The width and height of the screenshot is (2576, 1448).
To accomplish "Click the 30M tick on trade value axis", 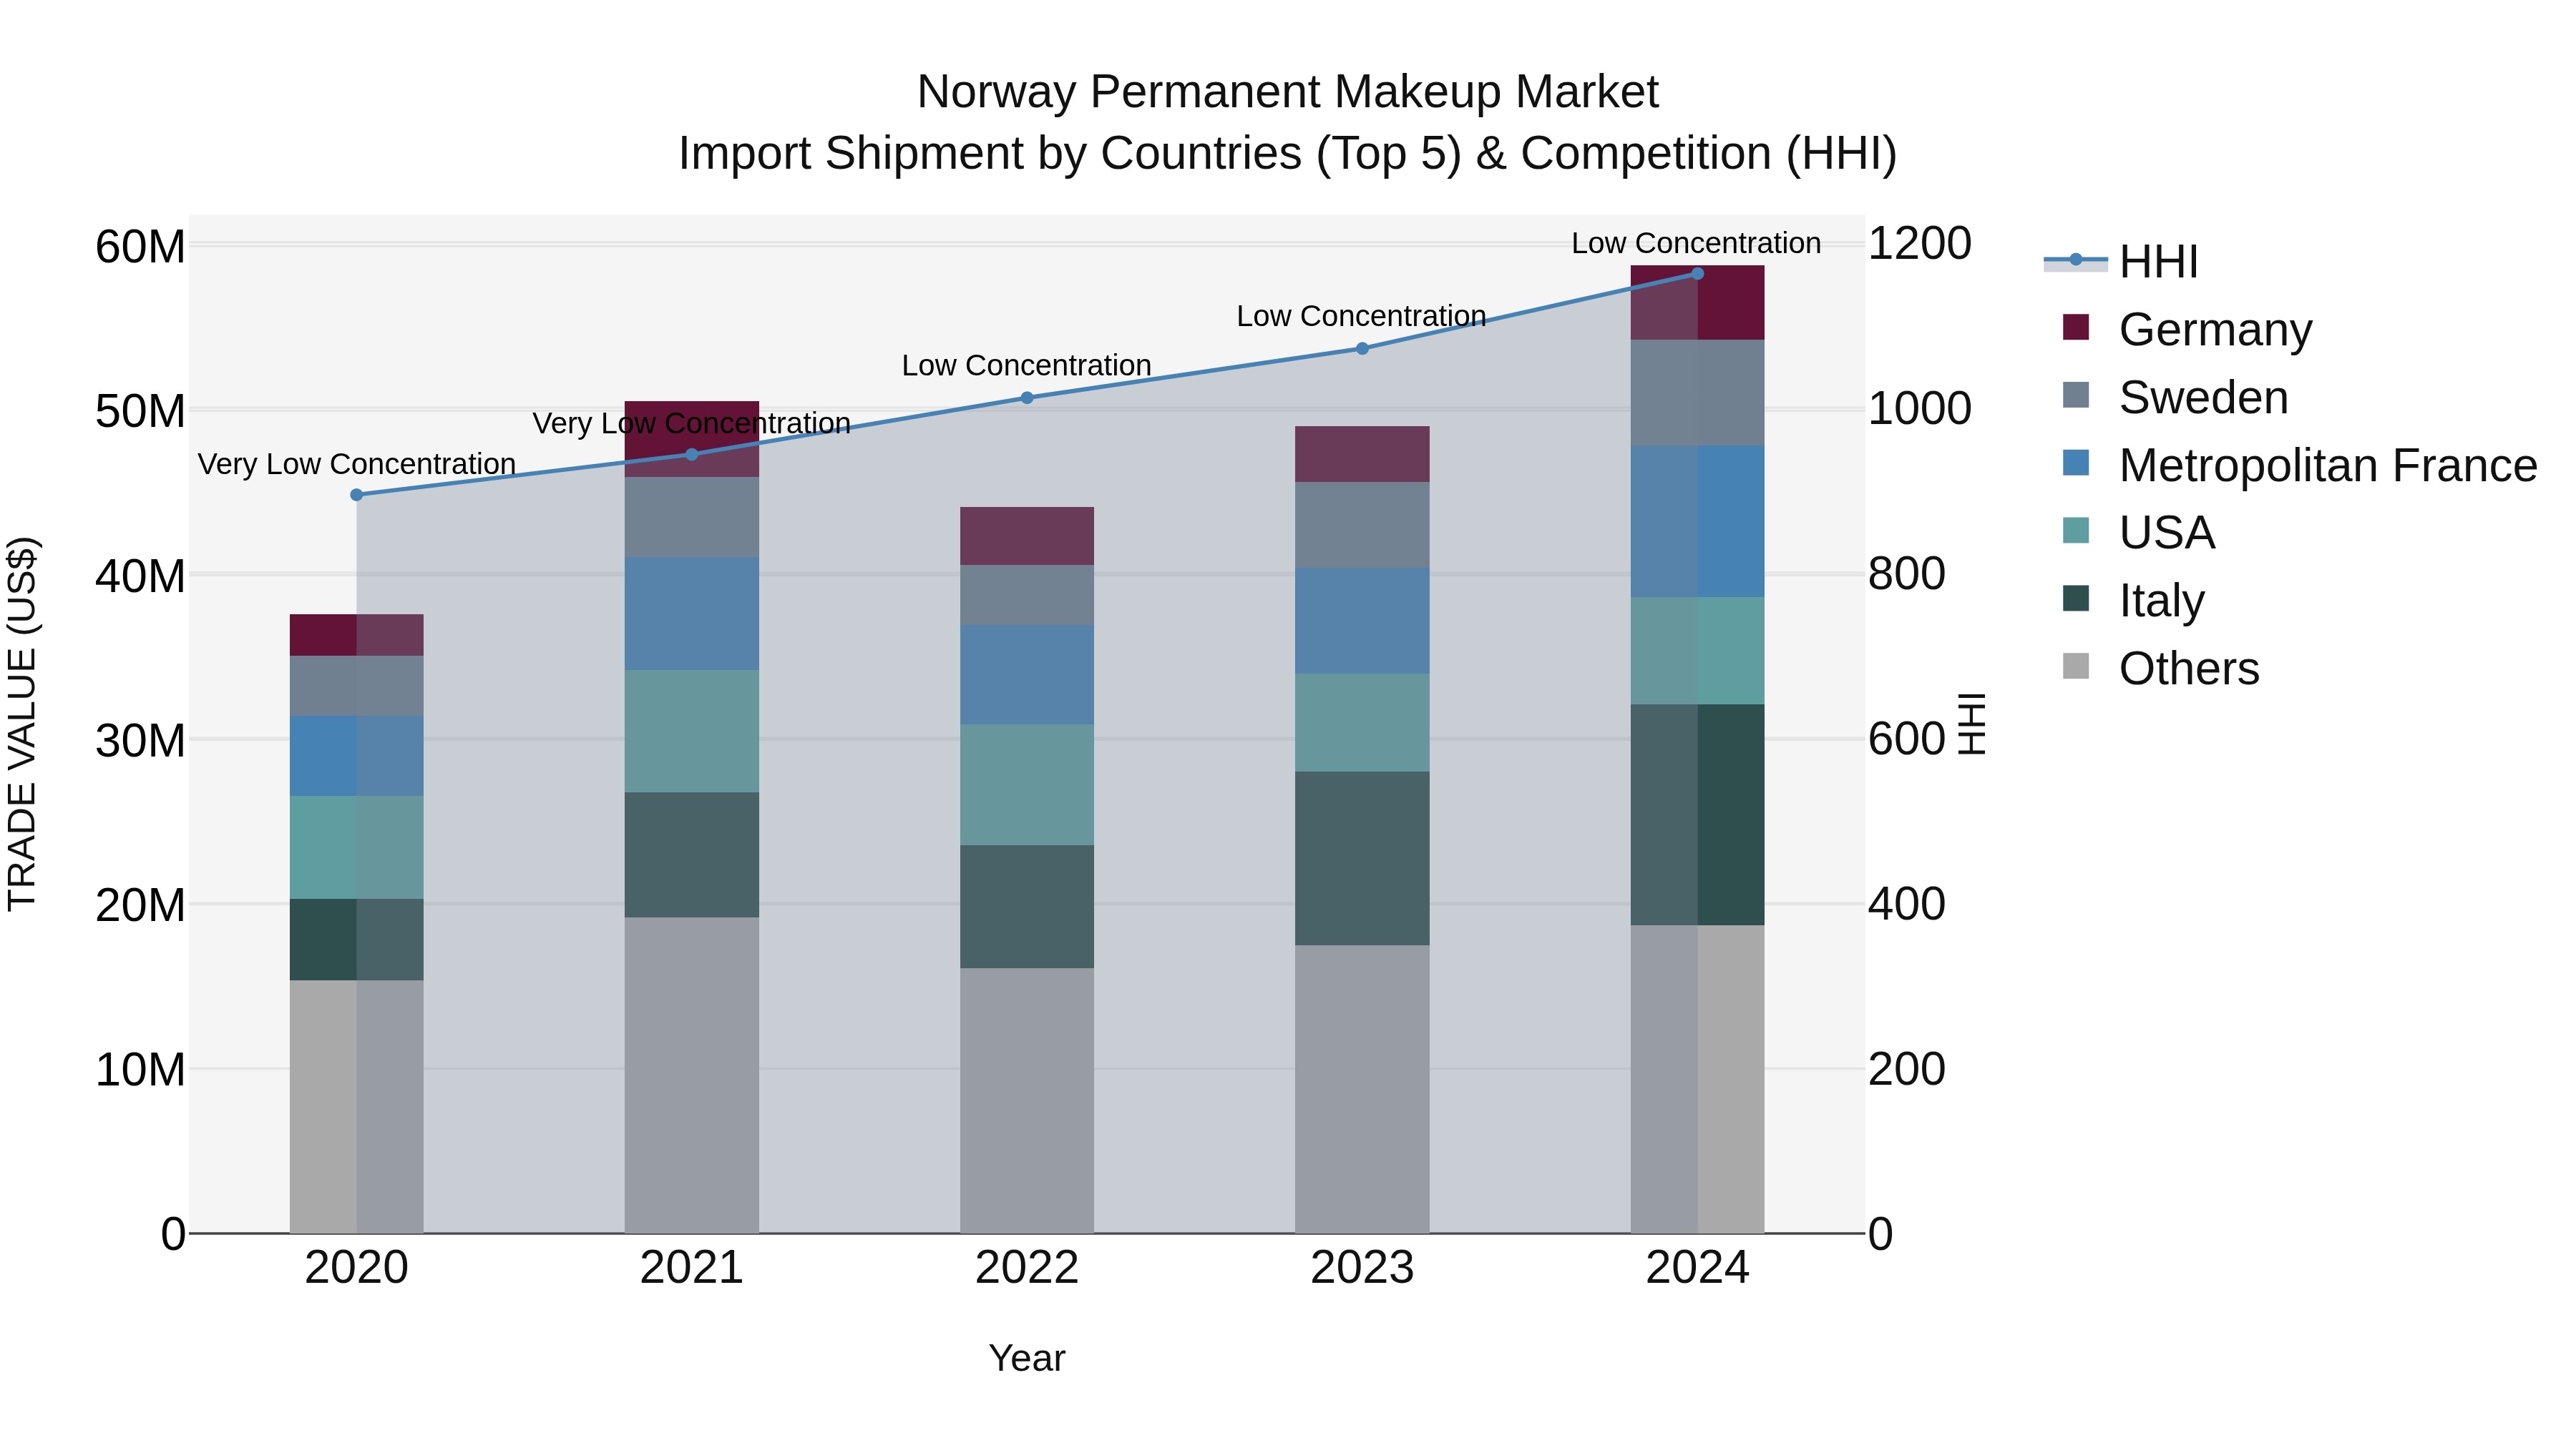I will 140,742.
